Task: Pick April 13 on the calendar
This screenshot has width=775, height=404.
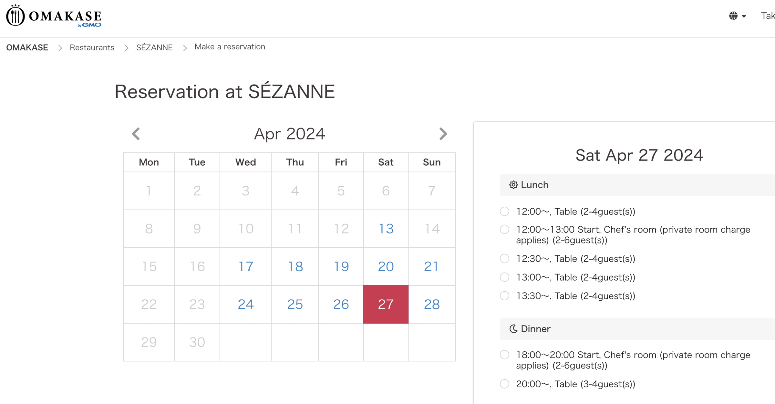Action: 386,229
